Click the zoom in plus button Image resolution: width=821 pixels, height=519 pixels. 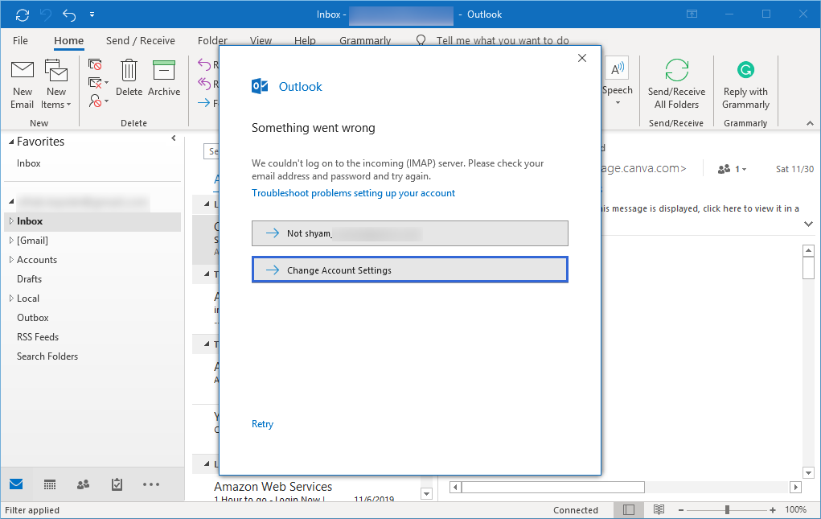773,510
